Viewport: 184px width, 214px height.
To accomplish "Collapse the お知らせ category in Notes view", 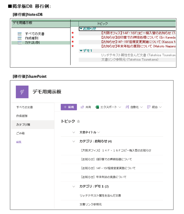I will 81,29.
